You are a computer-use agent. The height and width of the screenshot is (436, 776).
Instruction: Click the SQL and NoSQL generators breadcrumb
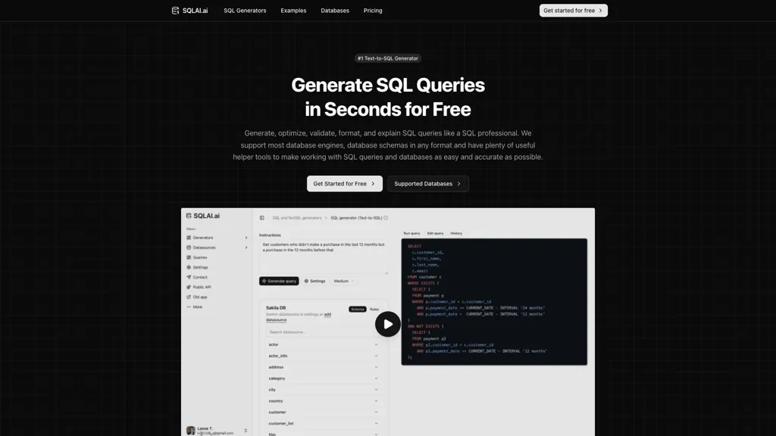pyautogui.click(x=296, y=217)
